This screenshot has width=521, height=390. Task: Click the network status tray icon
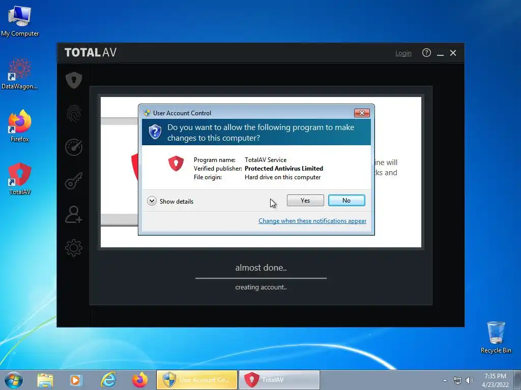pyautogui.click(x=457, y=380)
